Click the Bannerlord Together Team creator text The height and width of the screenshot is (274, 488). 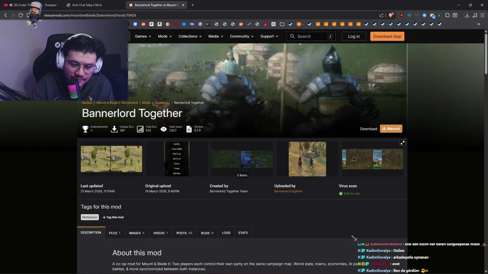(x=228, y=191)
